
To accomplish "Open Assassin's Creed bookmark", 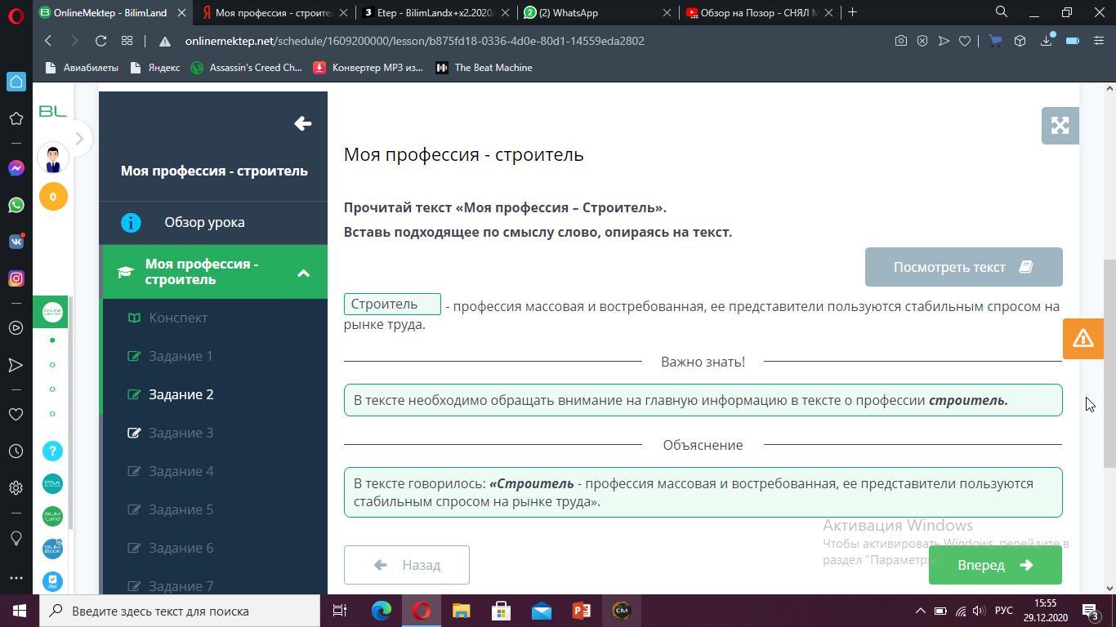I will (247, 68).
